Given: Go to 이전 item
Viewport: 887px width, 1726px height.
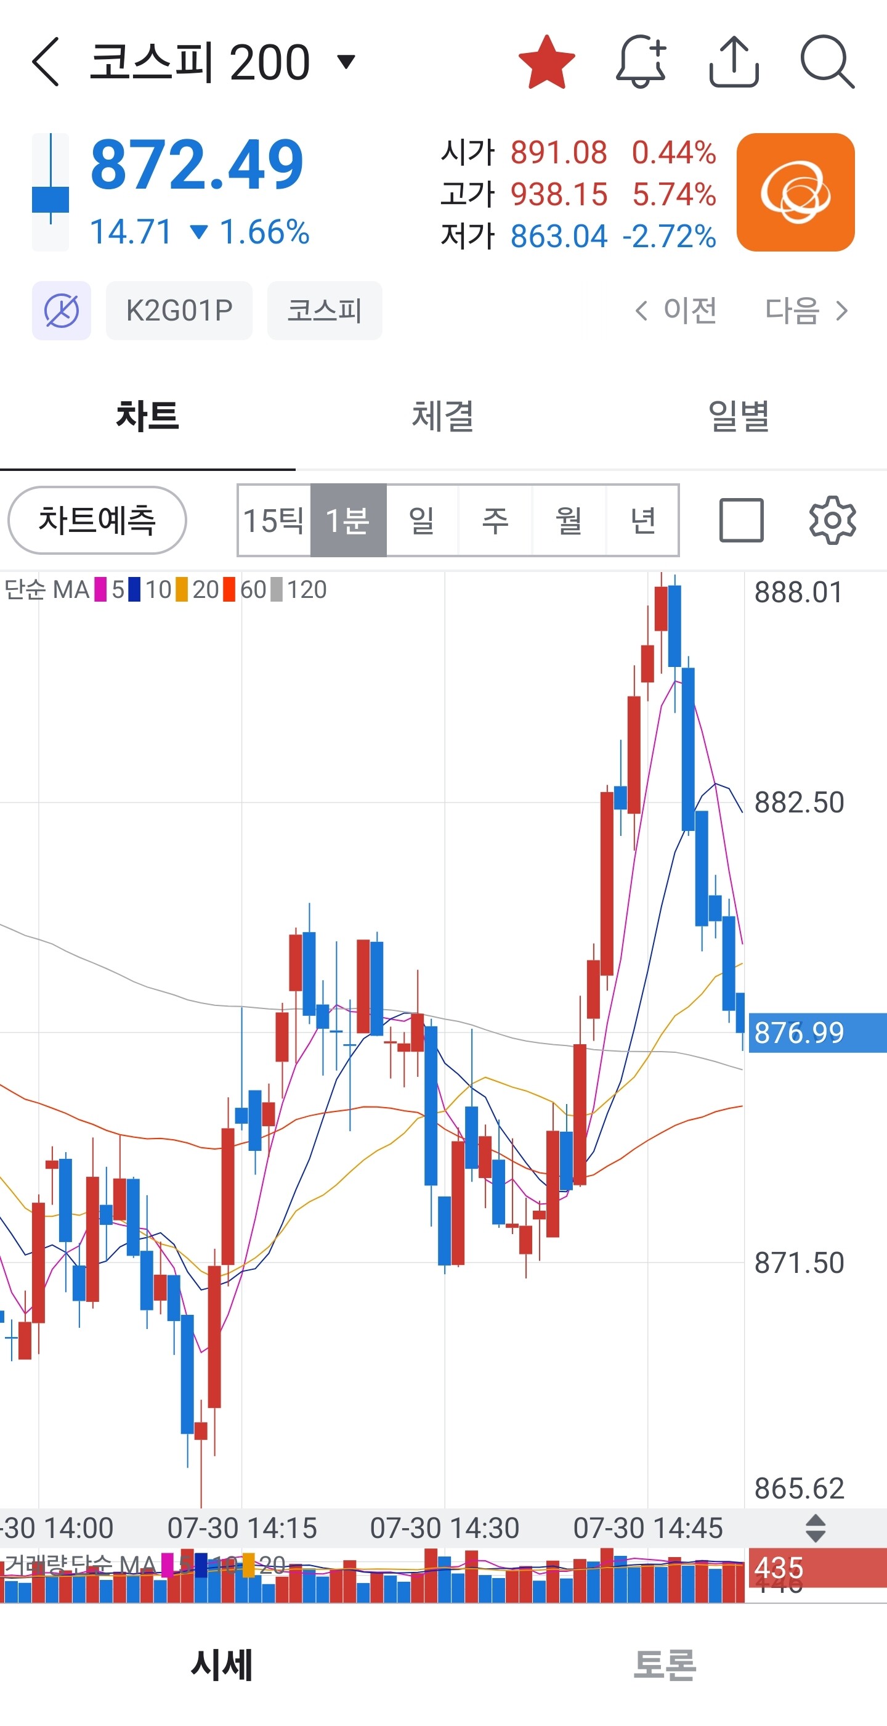Looking at the screenshot, I should (676, 311).
